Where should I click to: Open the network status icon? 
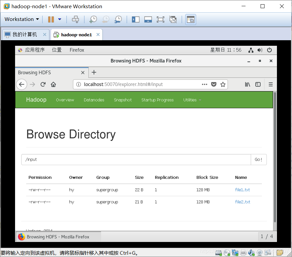pos(251,50)
